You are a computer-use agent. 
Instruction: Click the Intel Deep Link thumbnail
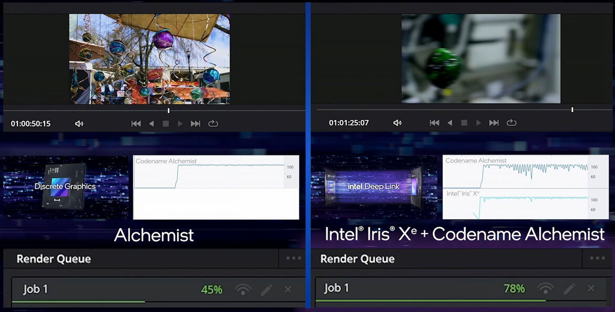tap(374, 187)
